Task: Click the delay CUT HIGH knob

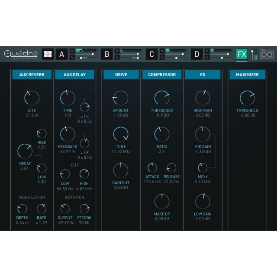Action: [x=84, y=174]
